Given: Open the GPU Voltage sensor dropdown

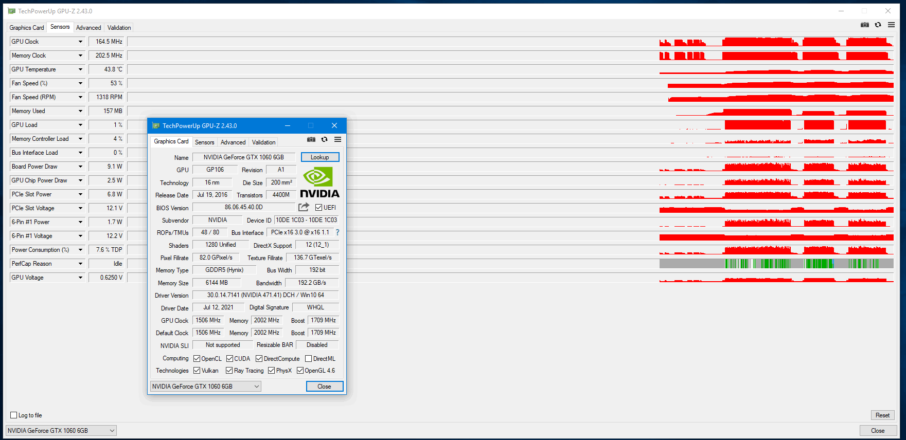Looking at the screenshot, I should [x=80, y=278].
